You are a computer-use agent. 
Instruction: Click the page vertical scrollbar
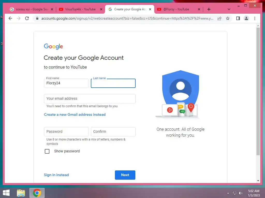258,92
